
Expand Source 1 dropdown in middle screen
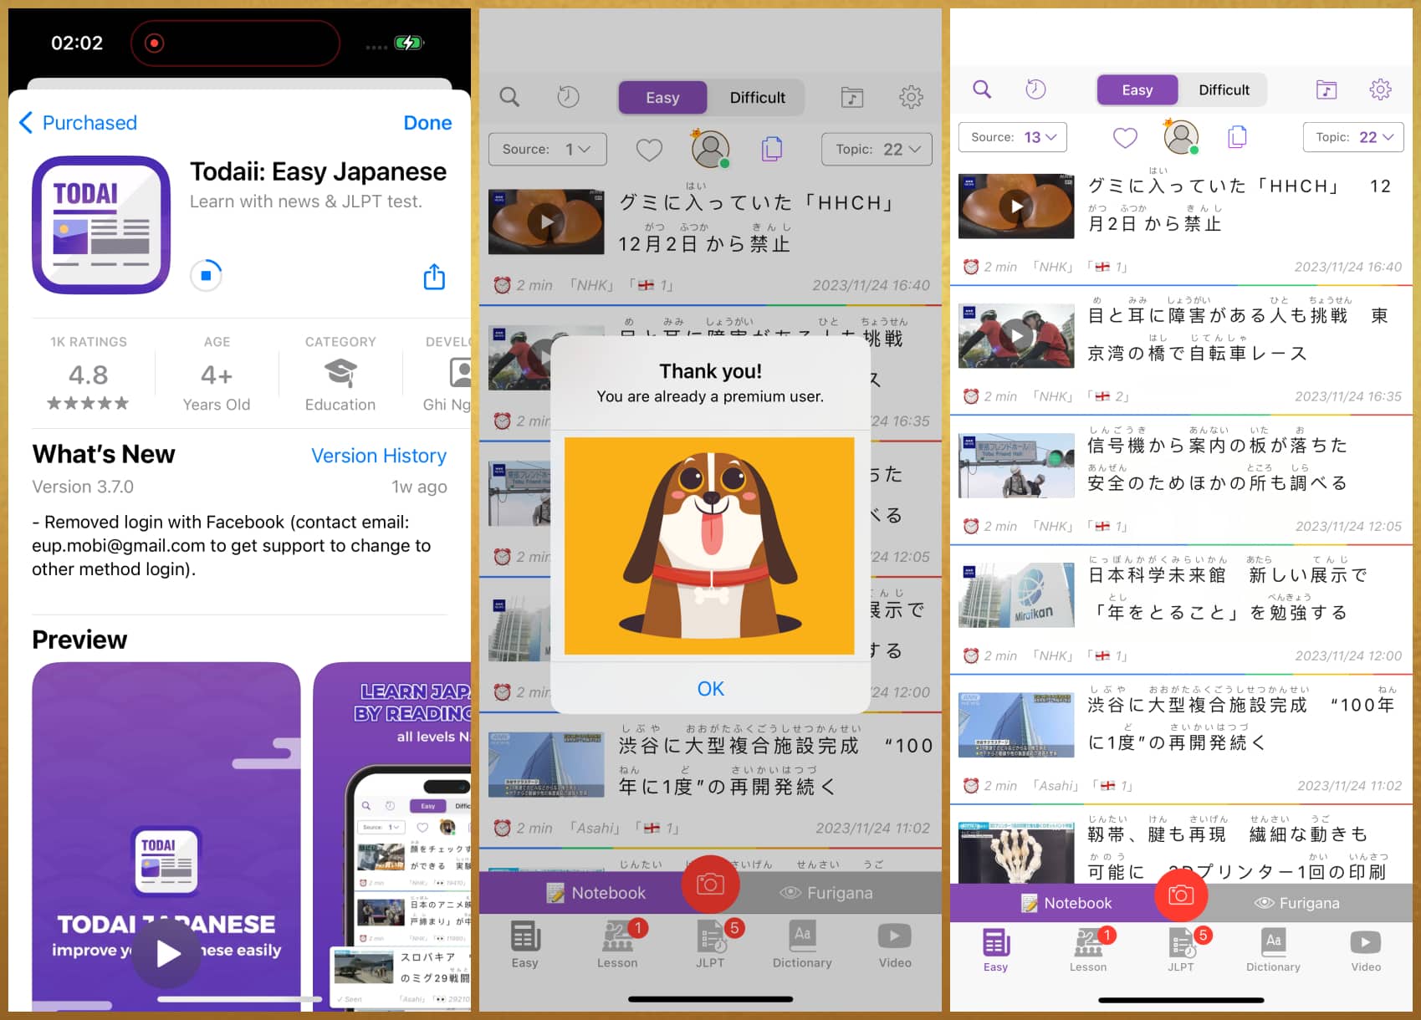point(547,149)
